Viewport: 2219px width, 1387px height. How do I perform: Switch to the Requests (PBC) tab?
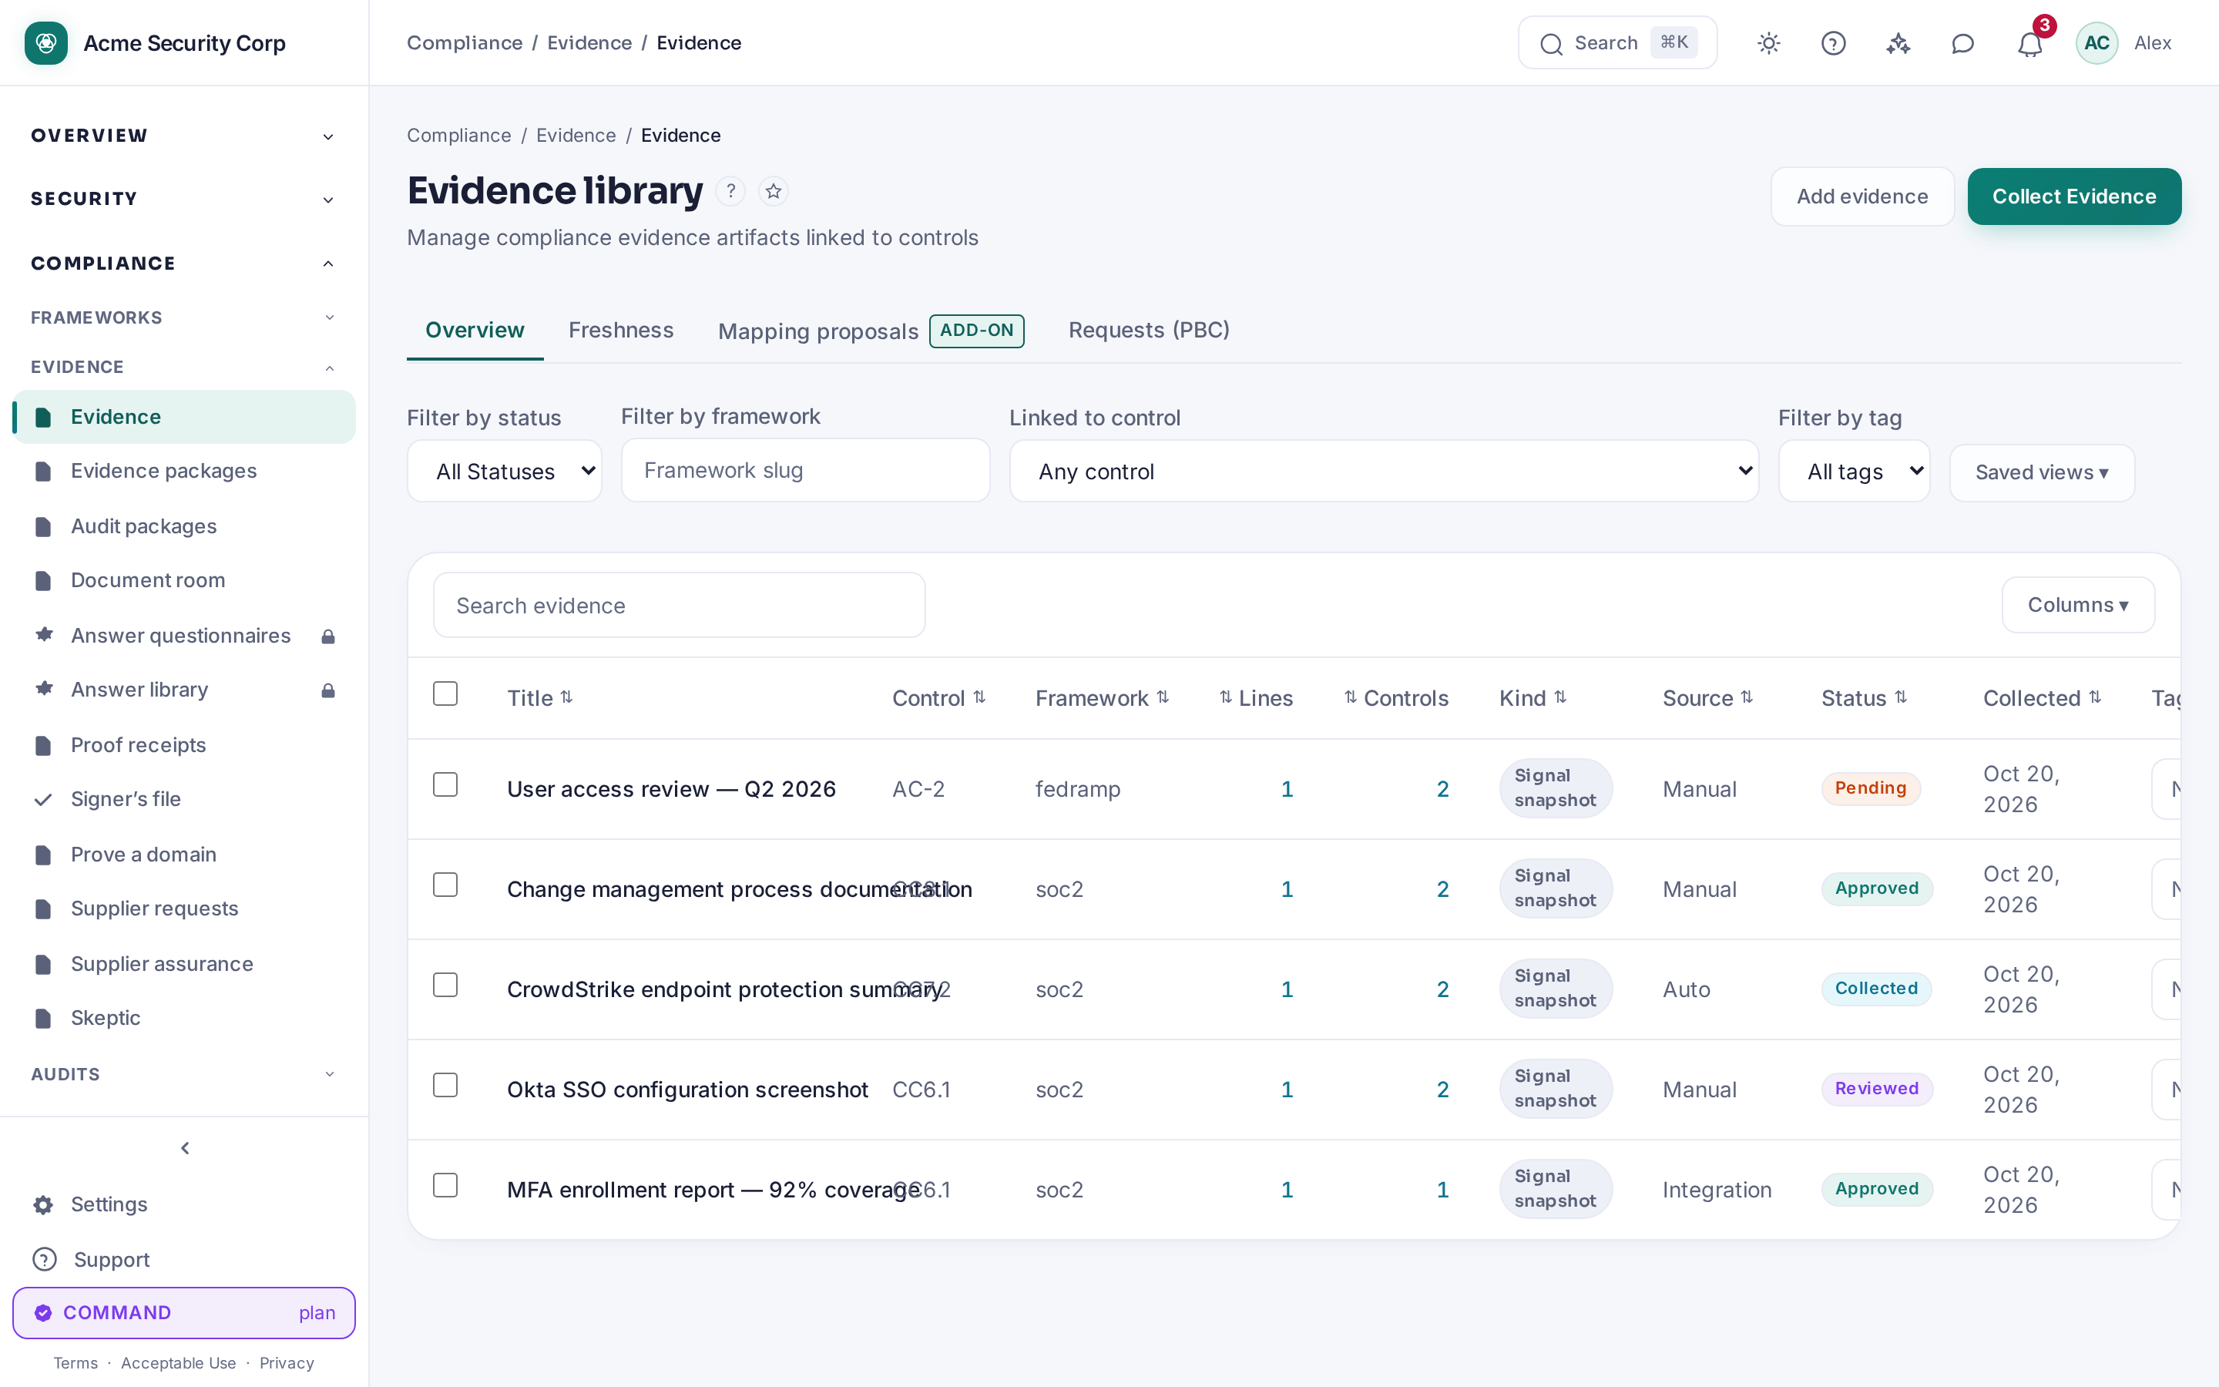pyautogui.click(x=1149, y=331)
